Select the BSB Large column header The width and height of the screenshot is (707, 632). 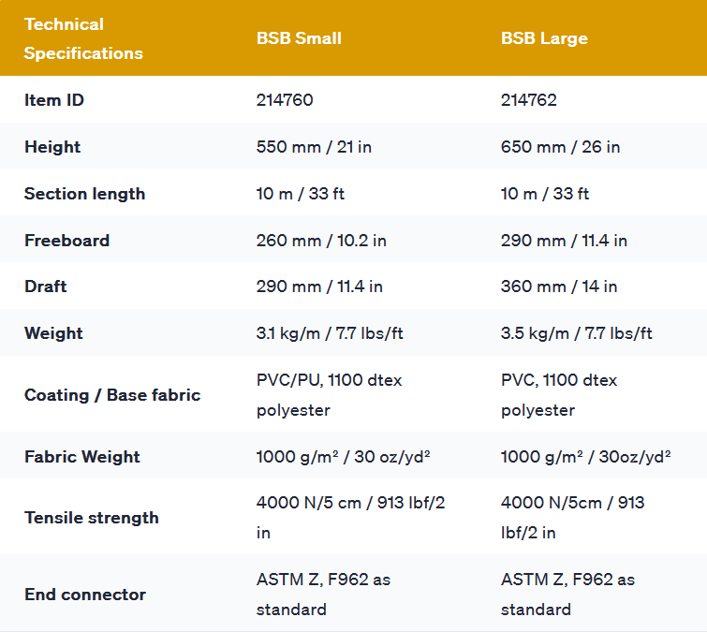544,38
